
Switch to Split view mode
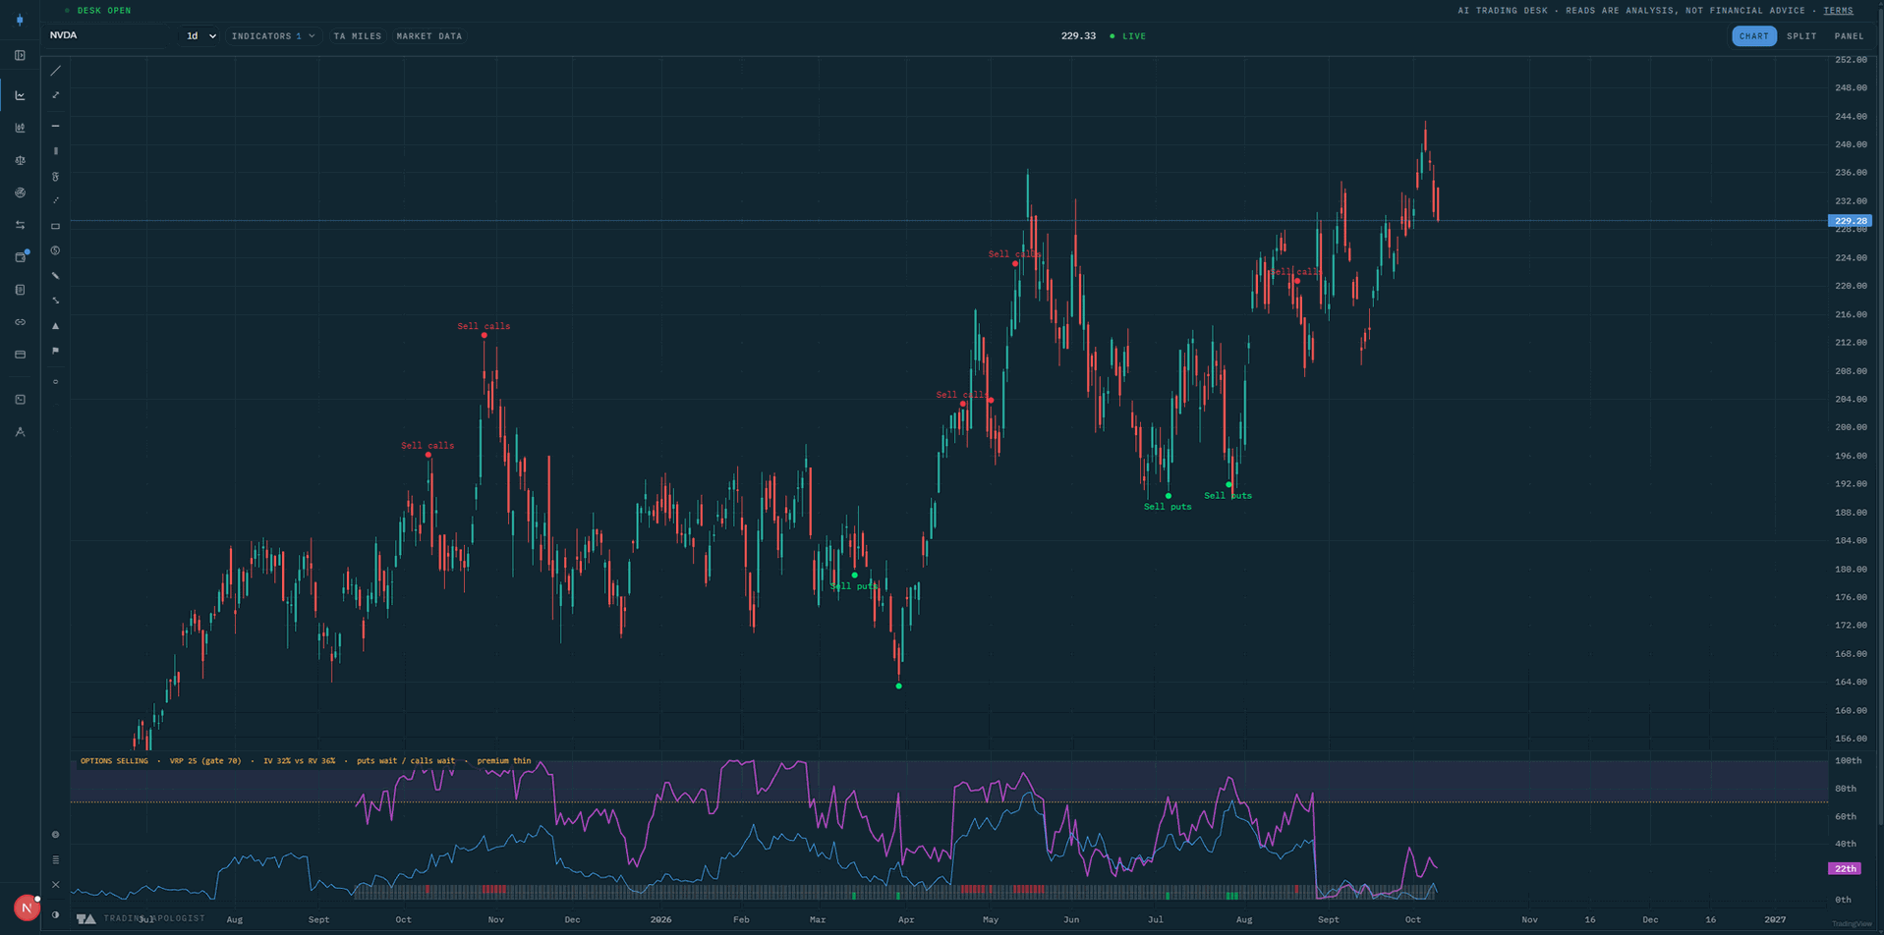(x=1801, y=36)
